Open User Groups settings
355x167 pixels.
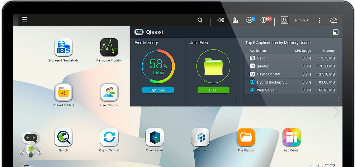tap(109, 93)
